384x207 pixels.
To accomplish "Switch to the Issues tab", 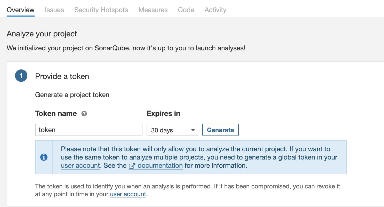I will pyautogui.click(x=54, y=10).
